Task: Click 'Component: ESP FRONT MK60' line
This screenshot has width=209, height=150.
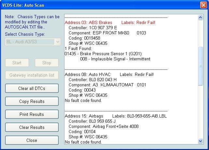Action: pyautogui.click(x=107, y=33)
